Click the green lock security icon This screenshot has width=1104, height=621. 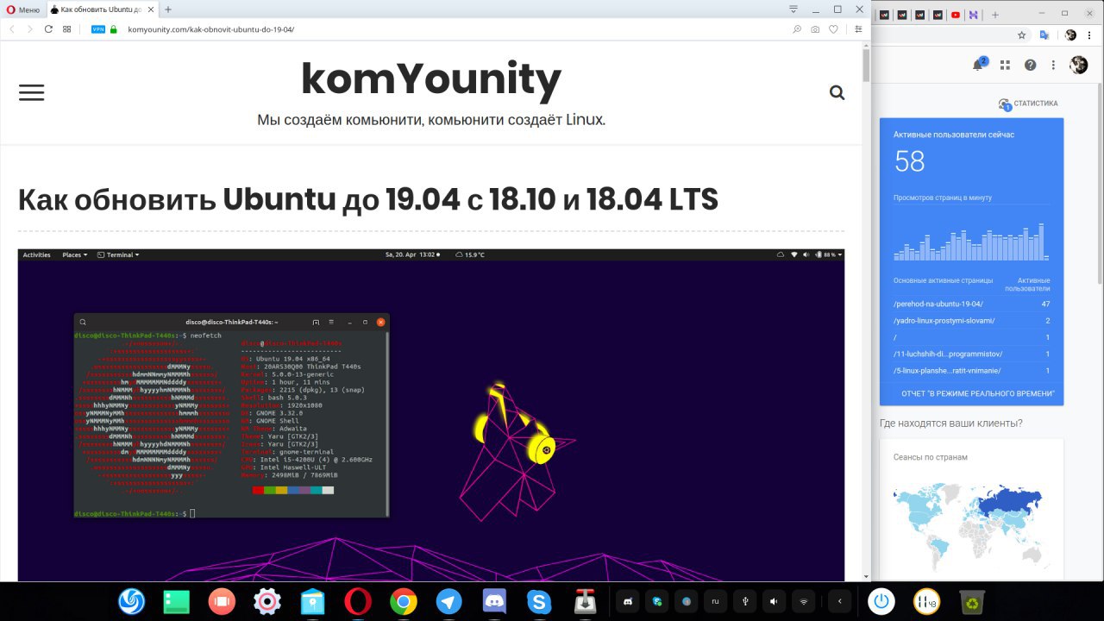[113, 29]
